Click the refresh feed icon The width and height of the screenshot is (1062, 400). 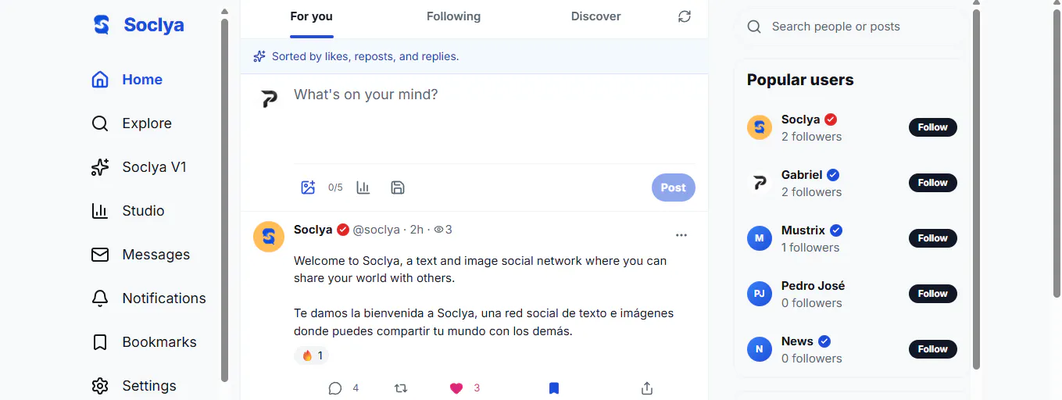coord(685,16)
